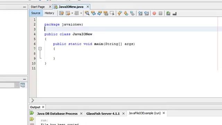
Task: Switch to the History view
Action: click(x=49, y=13)
